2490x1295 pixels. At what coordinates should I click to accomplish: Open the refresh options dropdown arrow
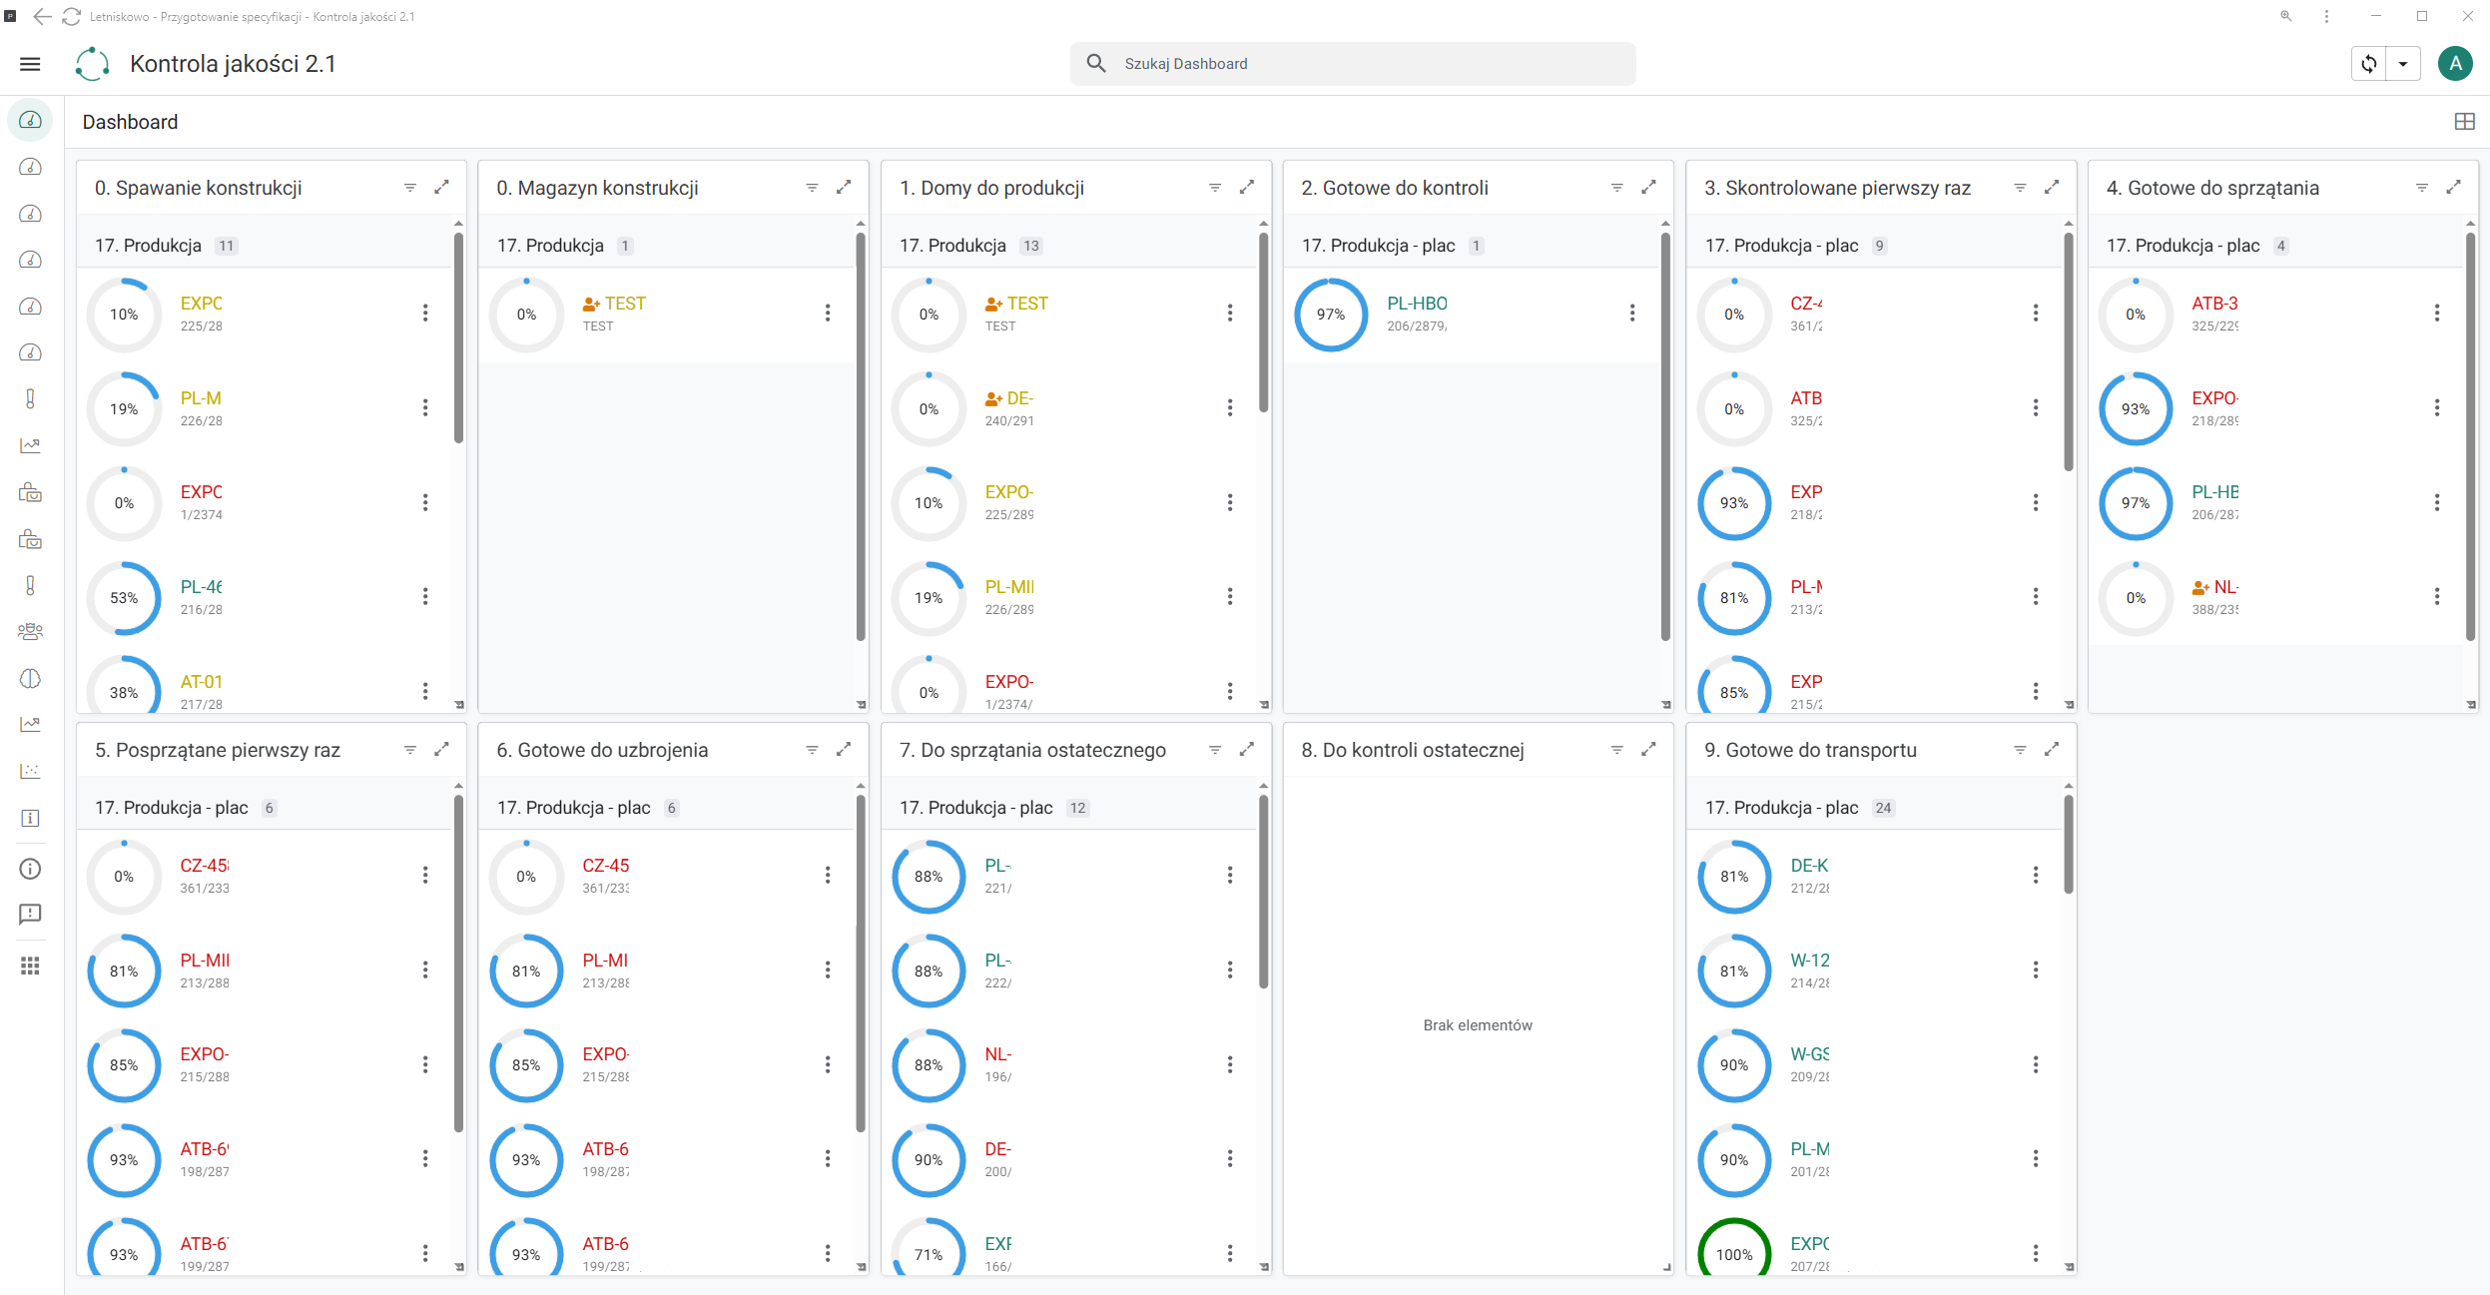2403,64
